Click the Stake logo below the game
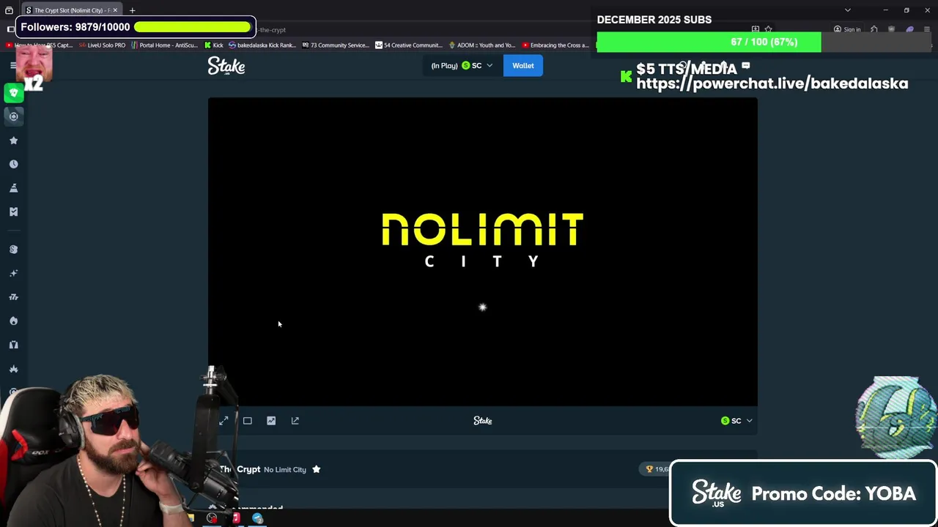 (482, 421)
